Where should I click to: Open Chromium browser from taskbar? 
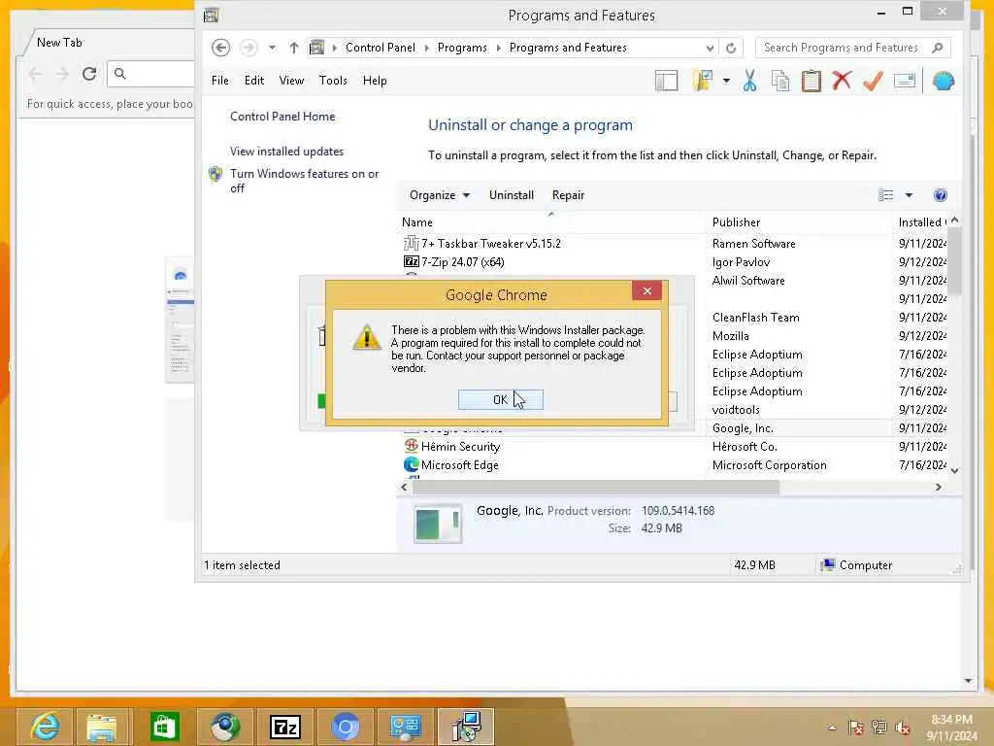click(346, 727)
